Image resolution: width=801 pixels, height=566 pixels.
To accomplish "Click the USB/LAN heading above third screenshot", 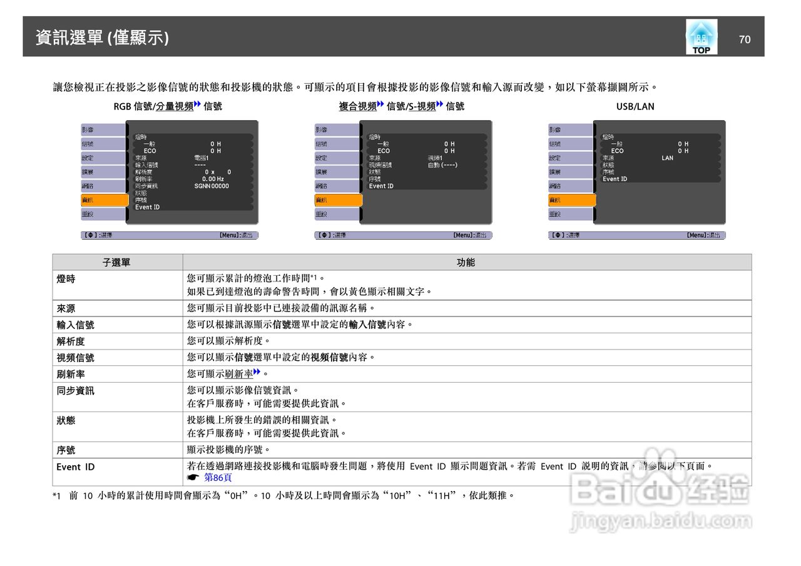I will [635, 106].
